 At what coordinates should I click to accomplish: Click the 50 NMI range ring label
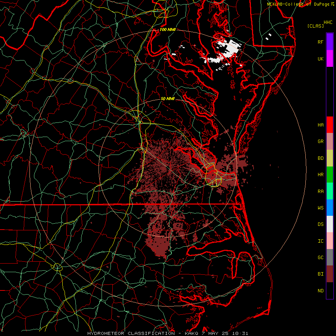point(168,99)
